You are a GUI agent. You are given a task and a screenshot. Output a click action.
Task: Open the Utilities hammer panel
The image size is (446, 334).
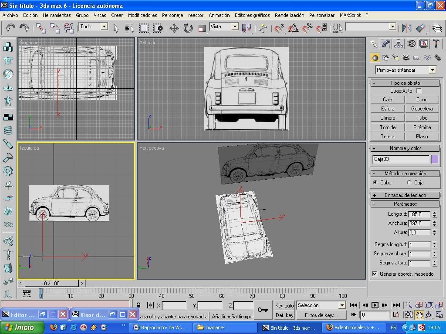[436, 43]
